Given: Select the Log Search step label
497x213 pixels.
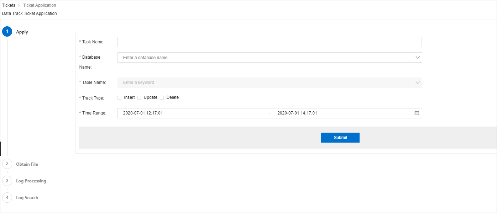Looking at the screenshot, I should click(x=27, y=198).
